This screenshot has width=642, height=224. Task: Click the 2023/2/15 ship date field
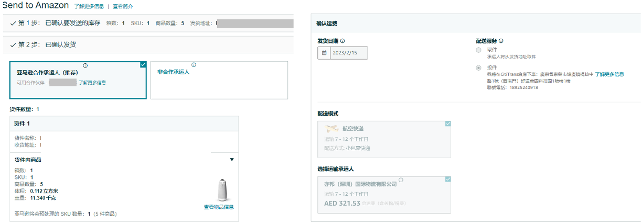point(348,53)
